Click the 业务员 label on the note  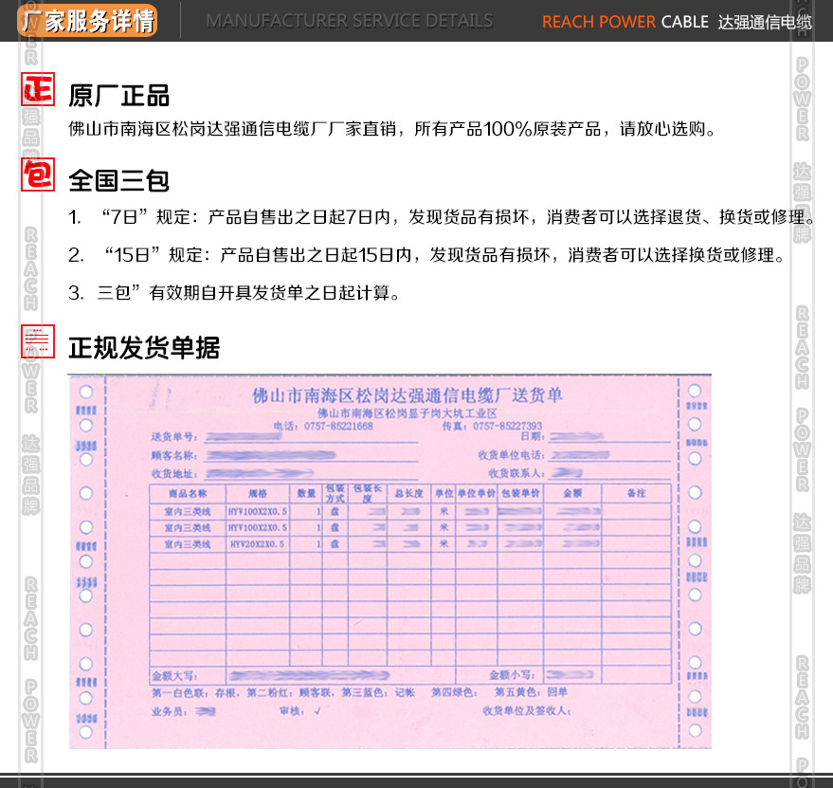pos(170,711)
